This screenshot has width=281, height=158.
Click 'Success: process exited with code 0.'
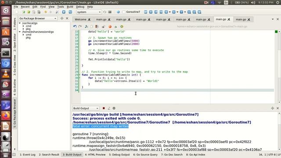click(x=107, y=118)
